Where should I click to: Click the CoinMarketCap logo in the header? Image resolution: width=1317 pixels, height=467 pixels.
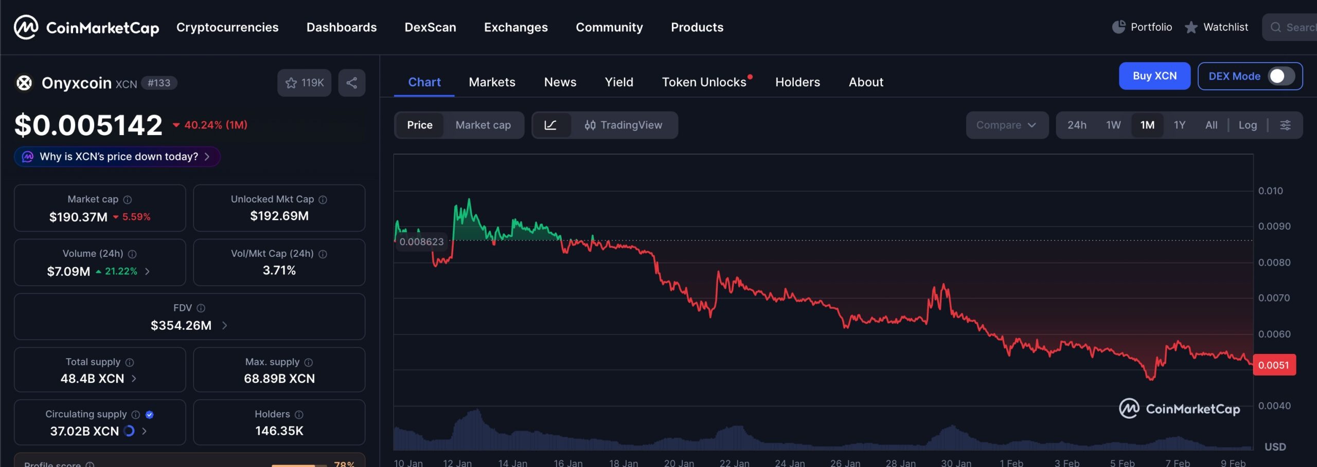click(86, 27)
